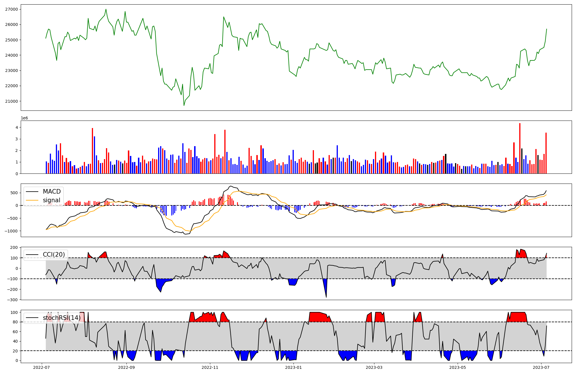Click the 21000 price axis label
This screenshot has height=374, width=576.
point(12,101)
